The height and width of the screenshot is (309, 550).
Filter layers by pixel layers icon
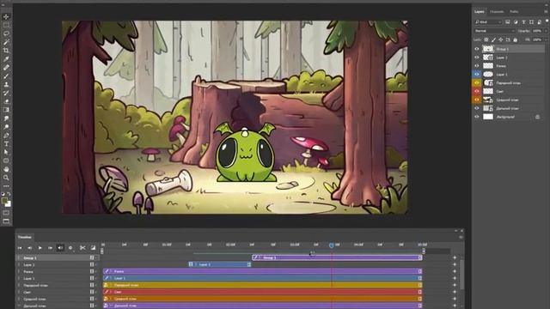(508, 21)
